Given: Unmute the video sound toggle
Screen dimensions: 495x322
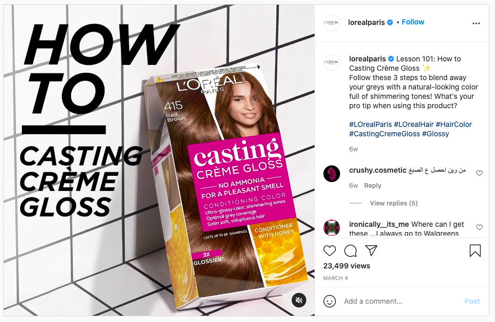Looking at the screenshot, I should tap(299, 300).
